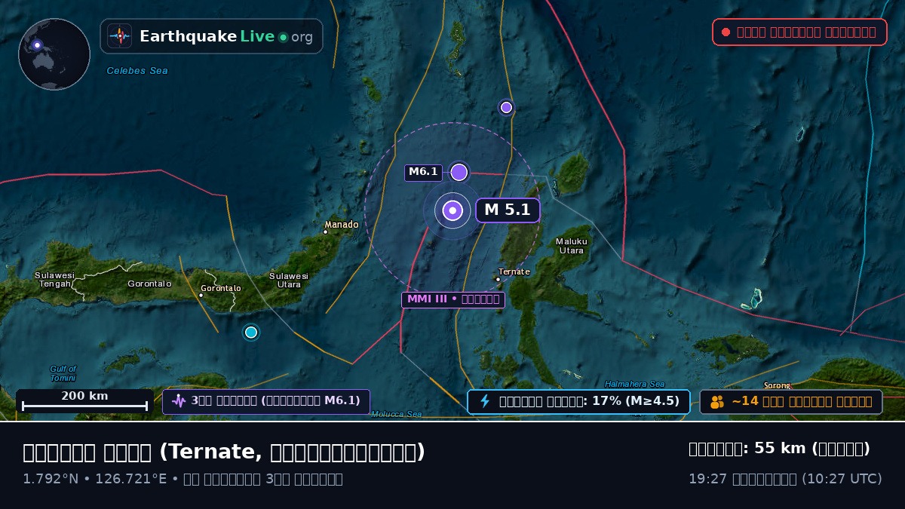The width and height of the screenshot is (905, 509).
Task: Click the ~14 orange population badge text
Action: 802,401
